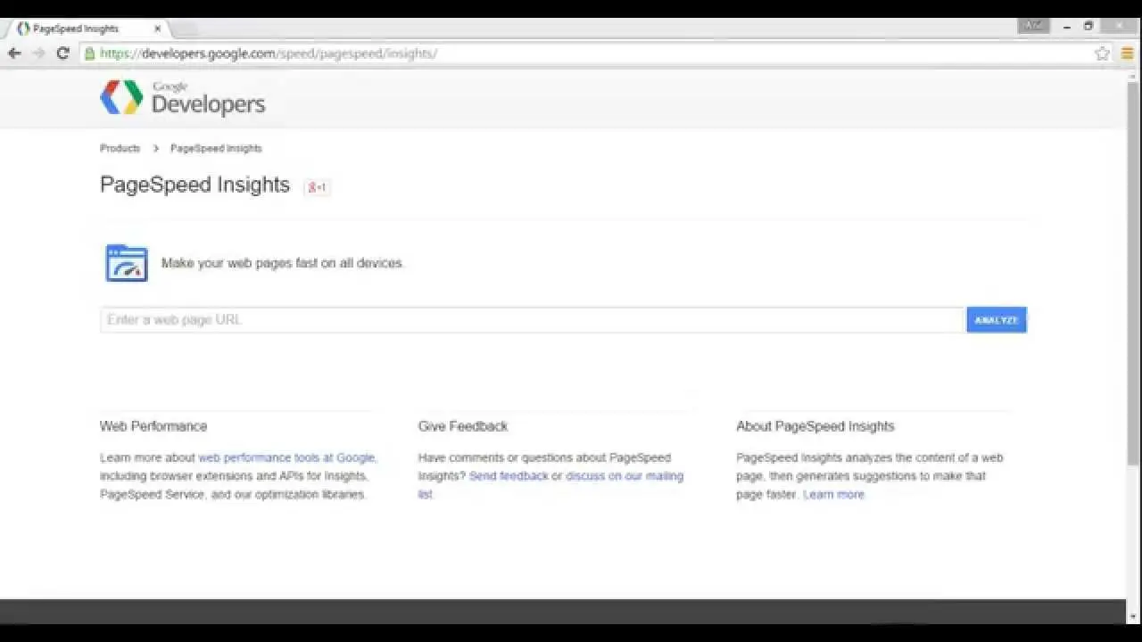The image size is (1142, 642).
Task: Click the address bar URL
Action: (269, 53)
